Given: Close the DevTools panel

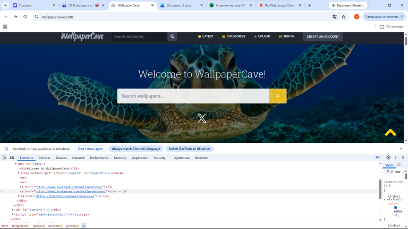Looking at the screenshot, I should [403, 157].
